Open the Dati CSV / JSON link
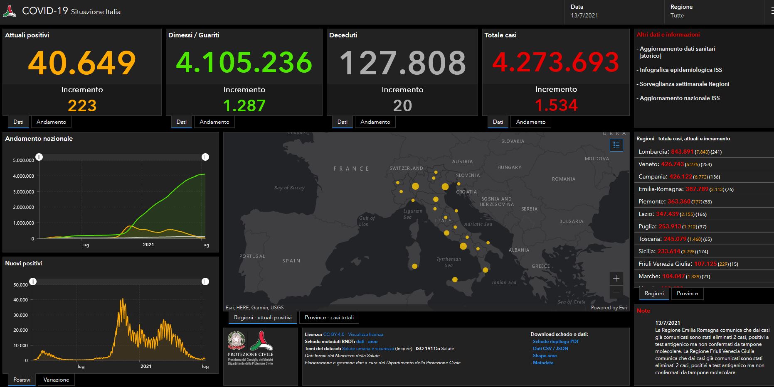 (x=550, y=349)
